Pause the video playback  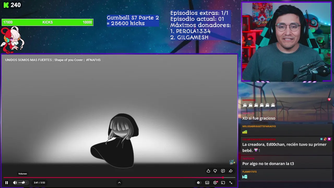pyautogui.click(x=7, y=183)
